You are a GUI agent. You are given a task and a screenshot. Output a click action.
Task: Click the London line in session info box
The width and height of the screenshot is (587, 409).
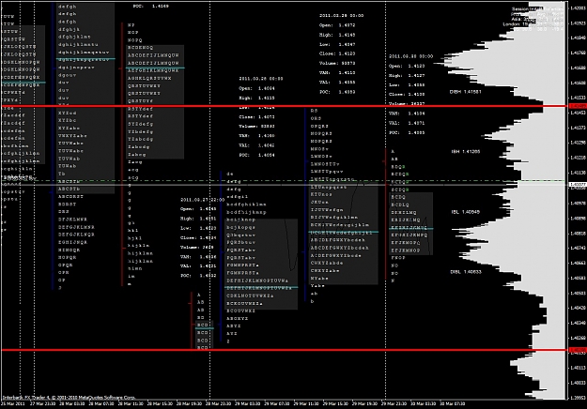[x=533, y=24]
